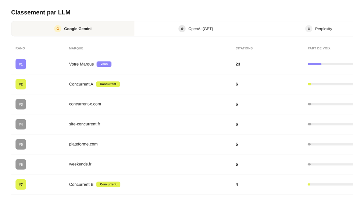Click the #1 rank badge
Image resolution: width=353 pixels, height=198 pixels.
tap(21, 64)
